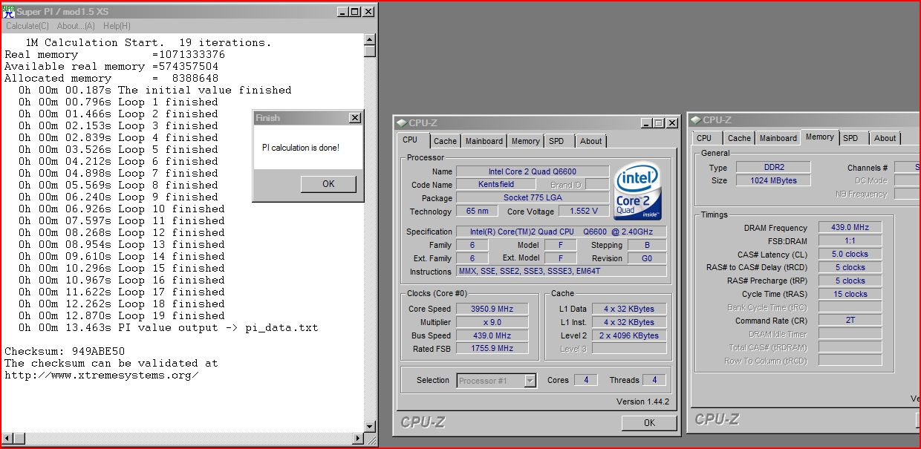This screenshot has height=449, width=921.
Task: Click the DRAM Frequency value 439.0 MHz
Action: pyautogui.click(x=850, y=227)
